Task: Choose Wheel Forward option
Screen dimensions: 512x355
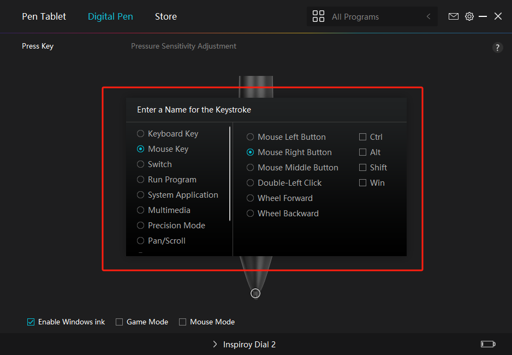Action: (x=250, y=198)
